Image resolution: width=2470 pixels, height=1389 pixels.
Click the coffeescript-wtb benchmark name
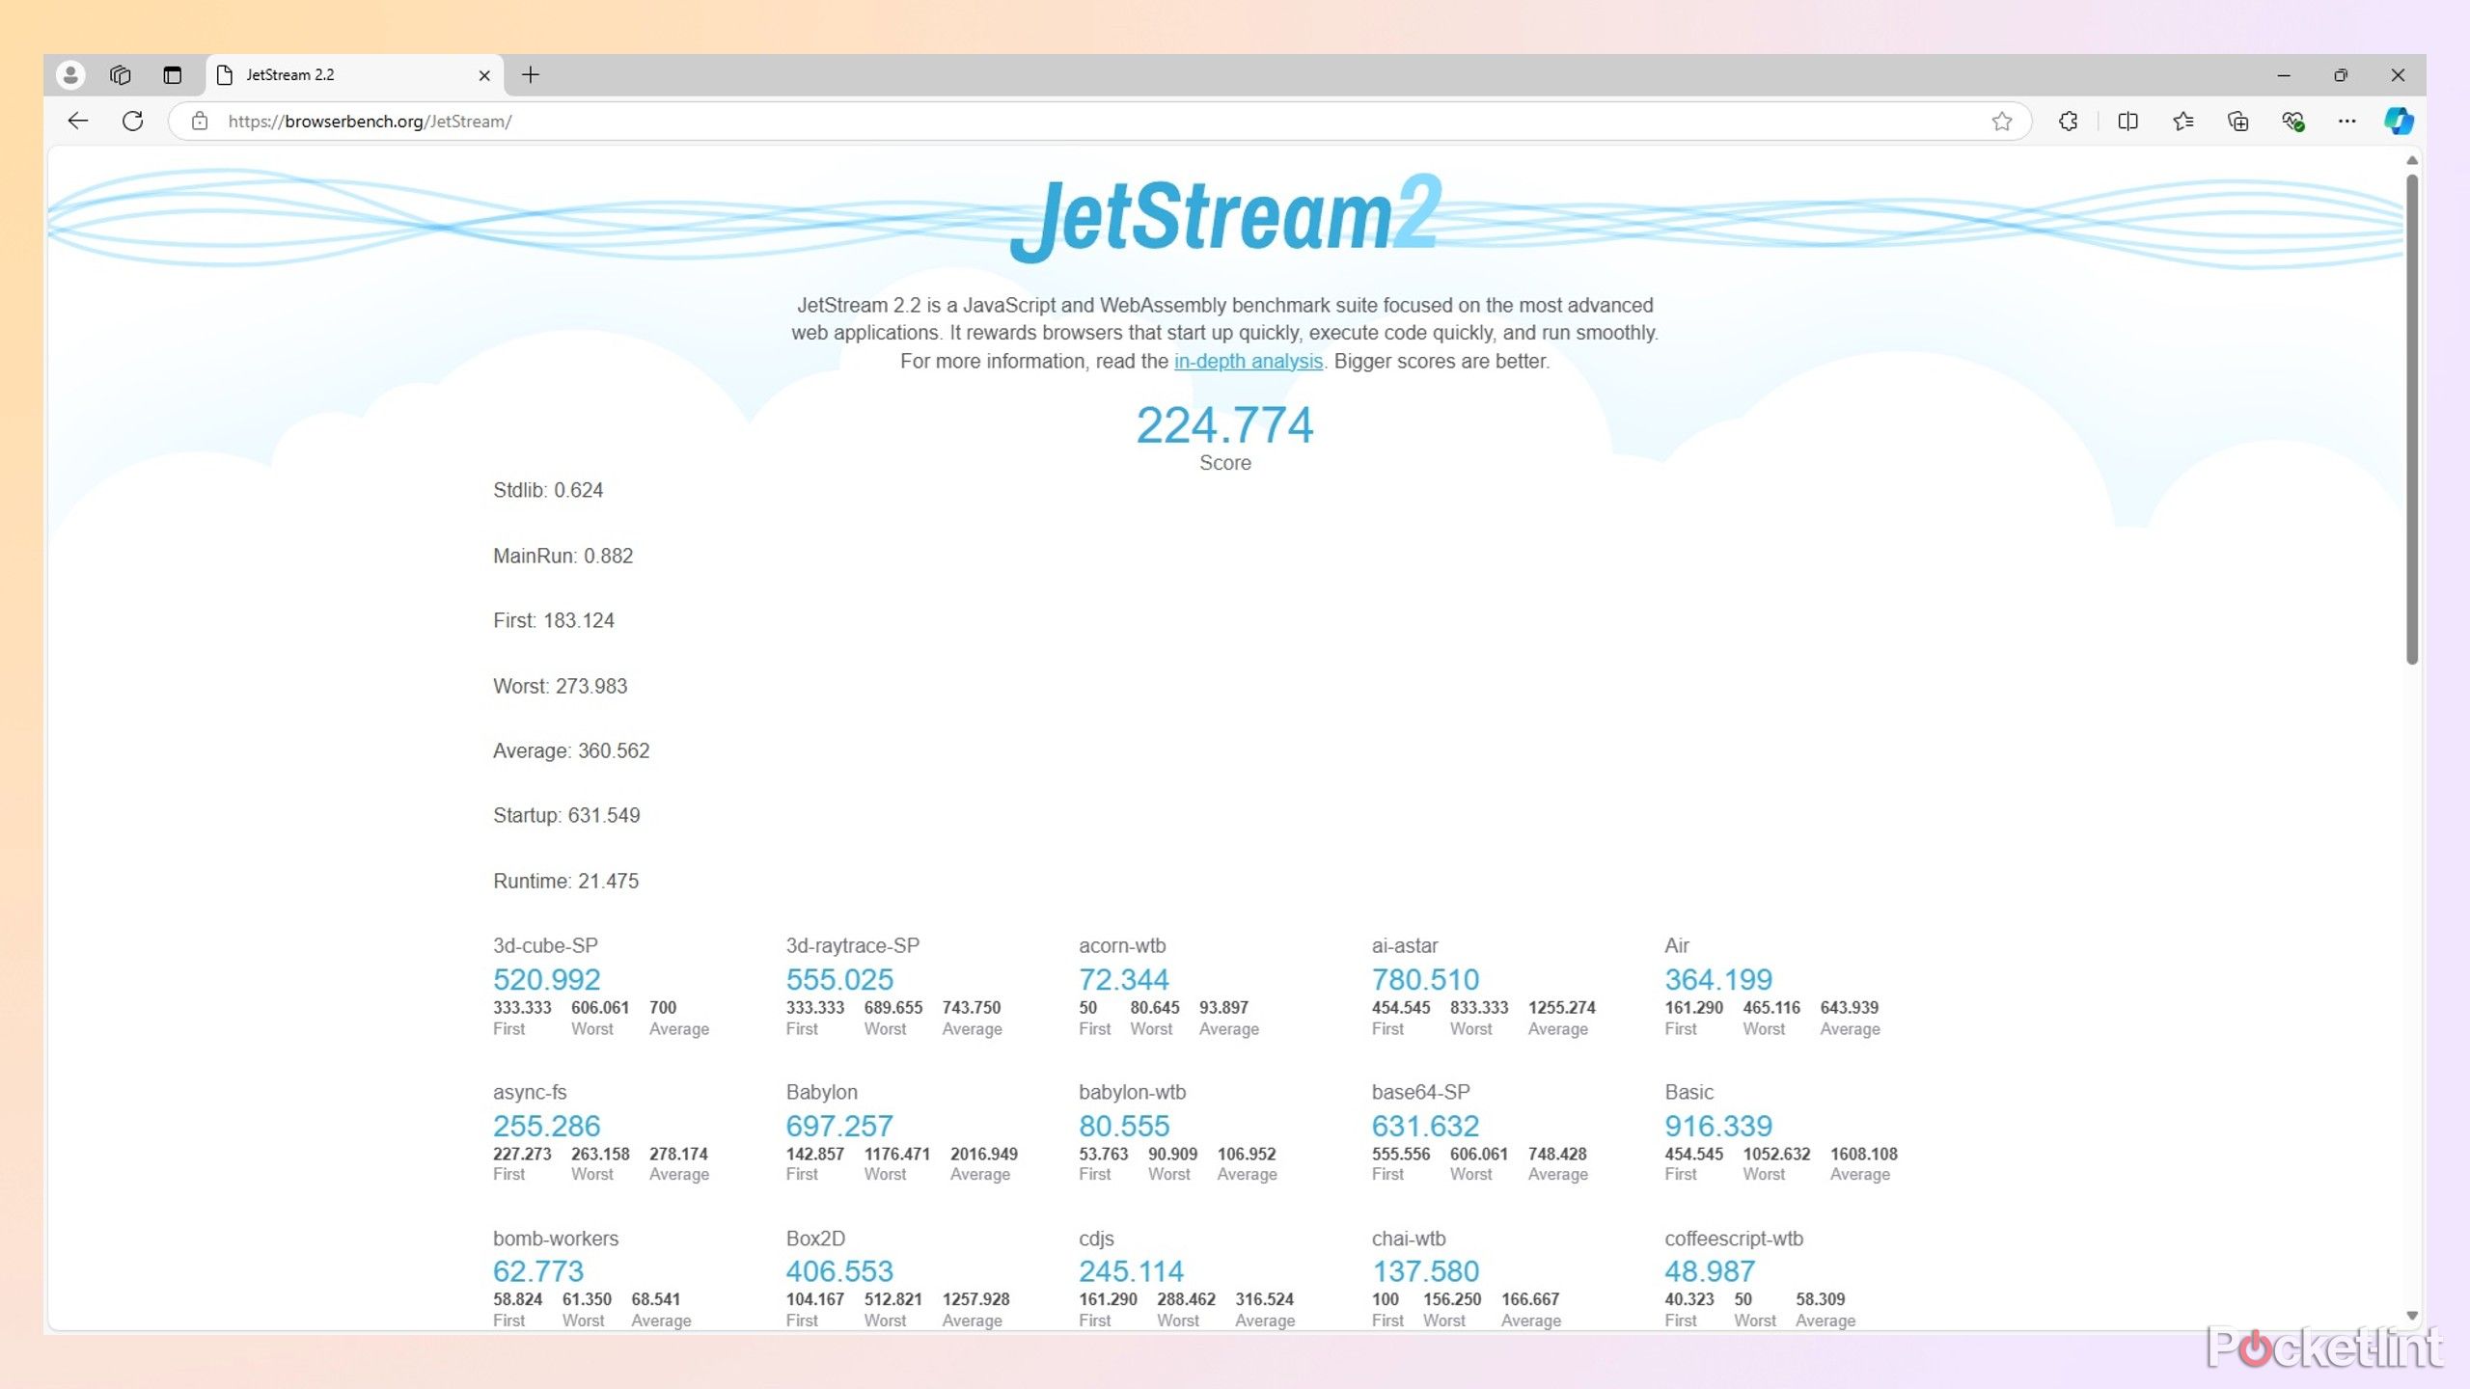tap(1734, 1239)
